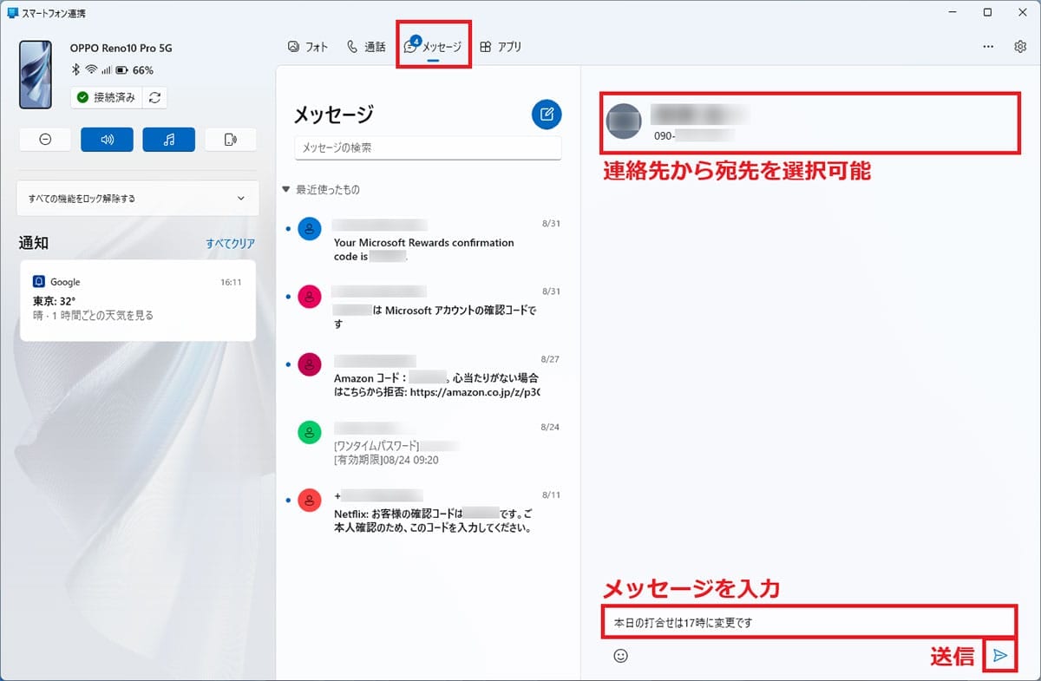Click the Bluetooth status icon
1041x681 pixels.
click(x=75, y=70)
